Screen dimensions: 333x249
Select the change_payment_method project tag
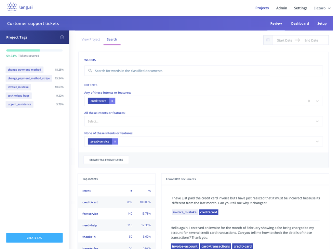click(x=24, y=70)
